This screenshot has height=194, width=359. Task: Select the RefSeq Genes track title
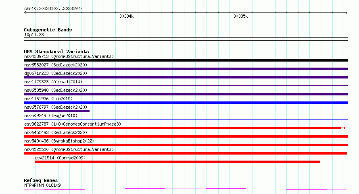(x=41, y=180)
